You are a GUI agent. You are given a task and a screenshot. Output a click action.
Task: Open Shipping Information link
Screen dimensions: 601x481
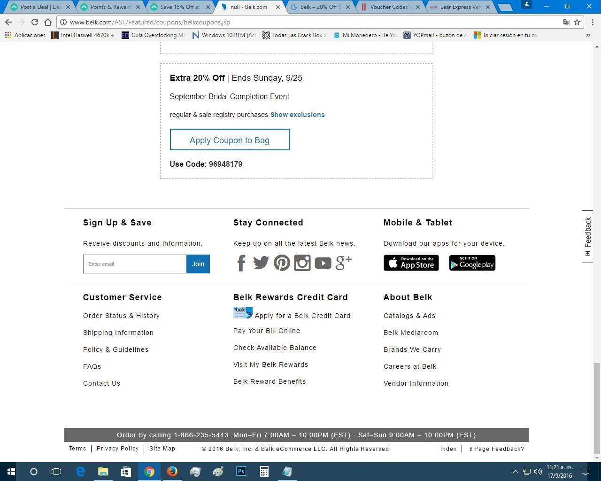pos(118,333)
